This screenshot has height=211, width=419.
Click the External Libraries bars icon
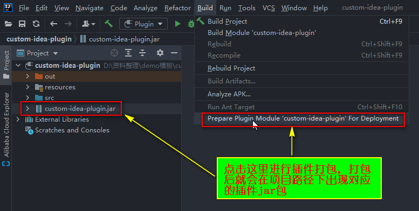29,119
